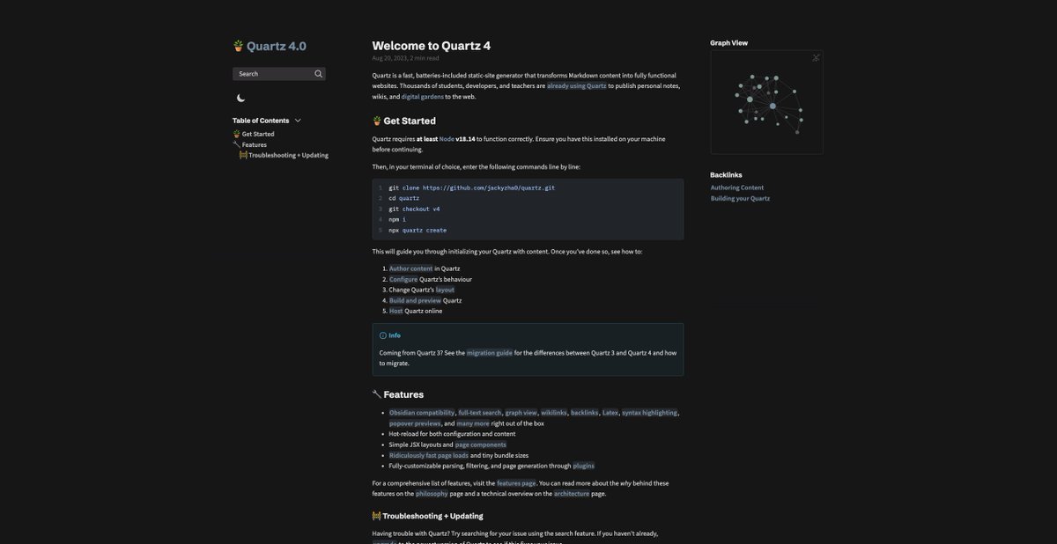The height and width of the screenshot is (544, 1057).
Task: Click the construction icon by Troubleshooting heading
Action: click(x=376, y=516)
